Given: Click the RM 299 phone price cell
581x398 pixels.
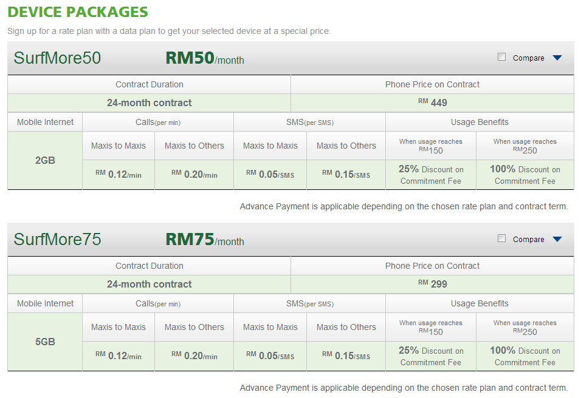Looking at the screenshot, I should coord(433,284).
